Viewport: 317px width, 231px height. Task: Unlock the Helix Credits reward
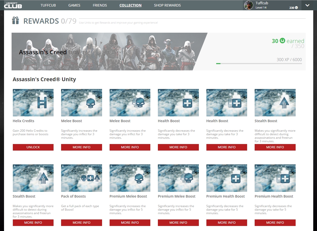pos(33,147)
